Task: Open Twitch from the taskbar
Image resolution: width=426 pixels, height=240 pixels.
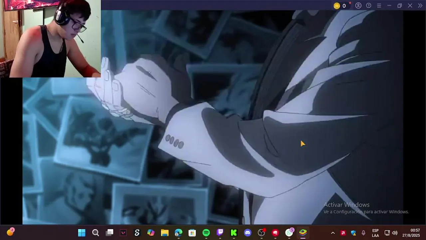Action: (x=220, y=233)
